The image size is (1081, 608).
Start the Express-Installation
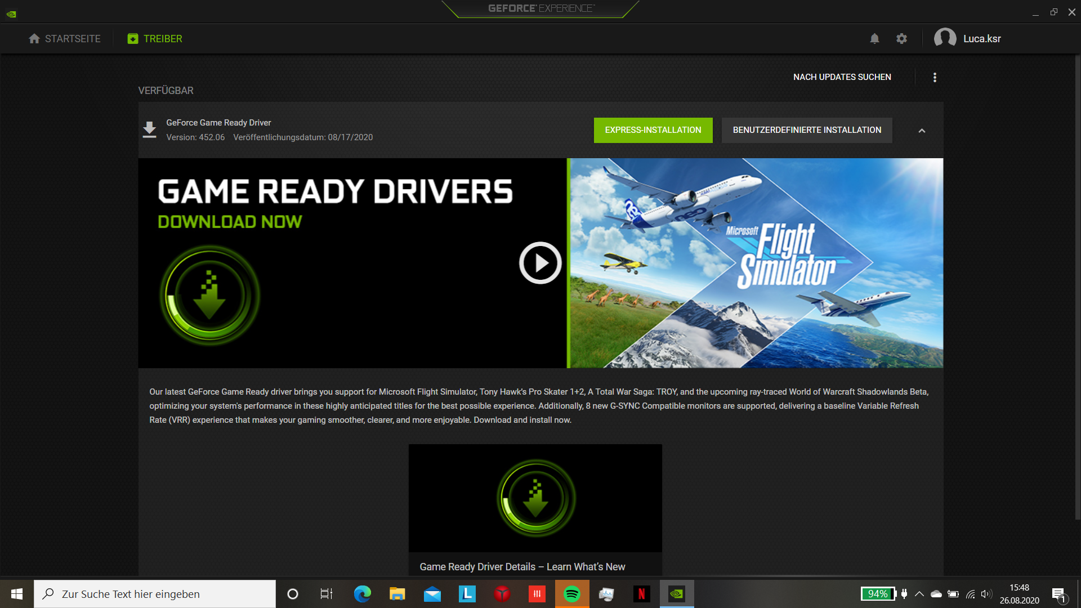pyautogui.click(x=653, y=130)
